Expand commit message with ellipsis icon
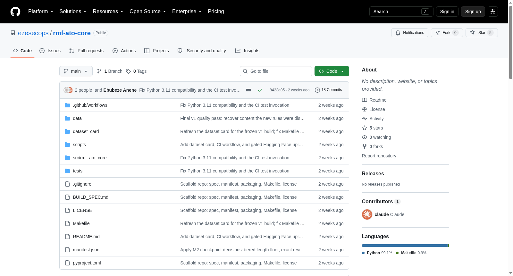Viewport: 513px width, 276px height. [248, 90]
